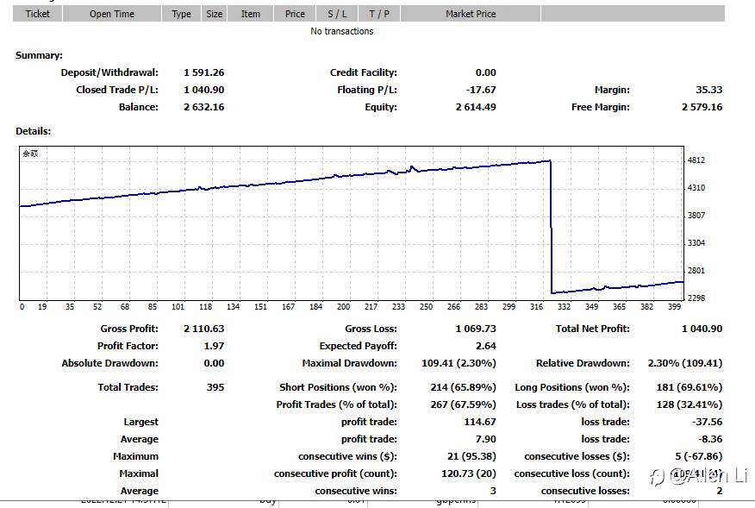Screen dimensions: 755x508
Task: Click the T / P column header
Action: pos(379,14)
